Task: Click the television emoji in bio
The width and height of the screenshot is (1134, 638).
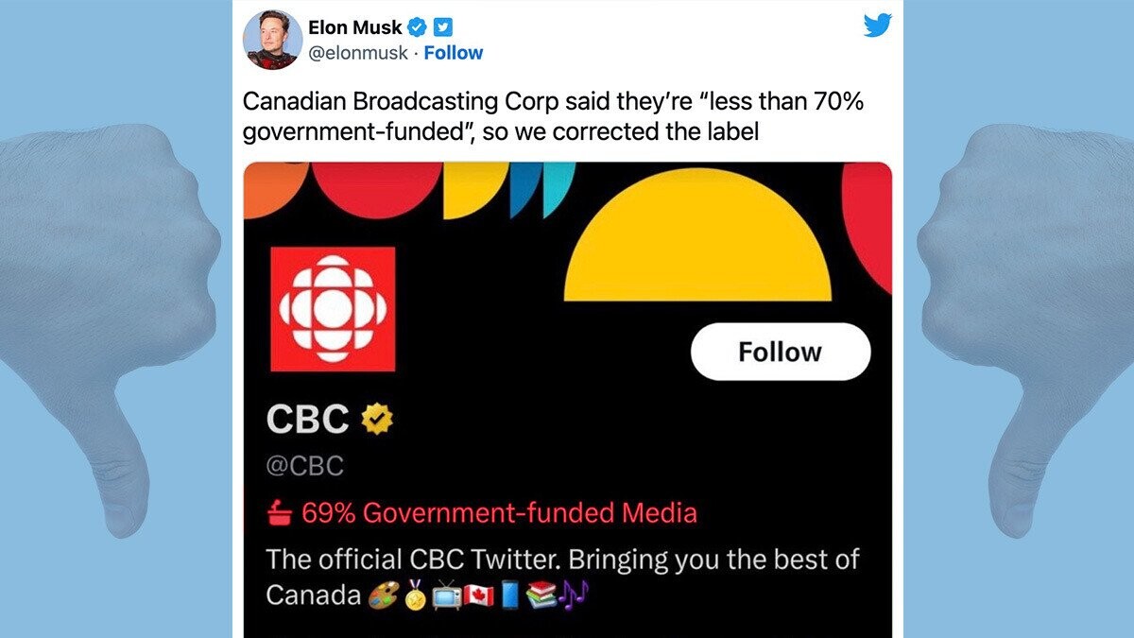Action: tap(445, 596)
